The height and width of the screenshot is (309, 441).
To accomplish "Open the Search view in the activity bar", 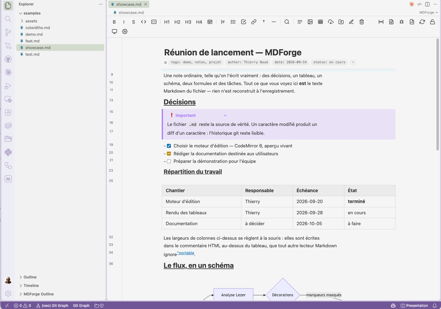I will click(8, 19).
